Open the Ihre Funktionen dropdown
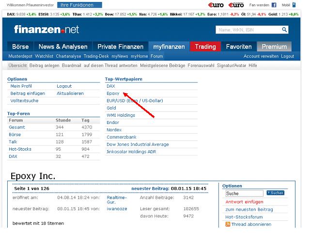 pyautogui.click(x=79, y=5)
